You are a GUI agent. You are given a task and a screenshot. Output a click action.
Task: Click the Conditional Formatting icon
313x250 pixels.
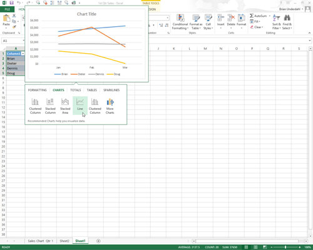[x=180, y=18]
